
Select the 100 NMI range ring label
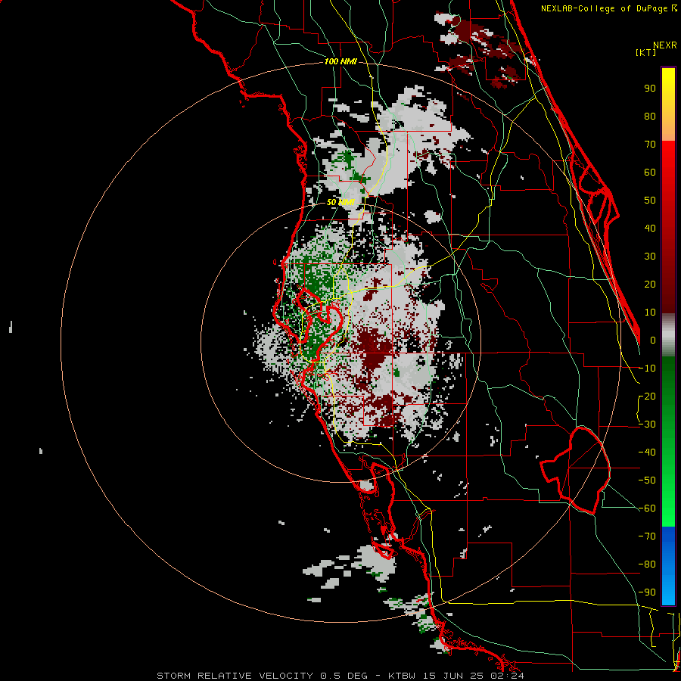pos(340,62)
